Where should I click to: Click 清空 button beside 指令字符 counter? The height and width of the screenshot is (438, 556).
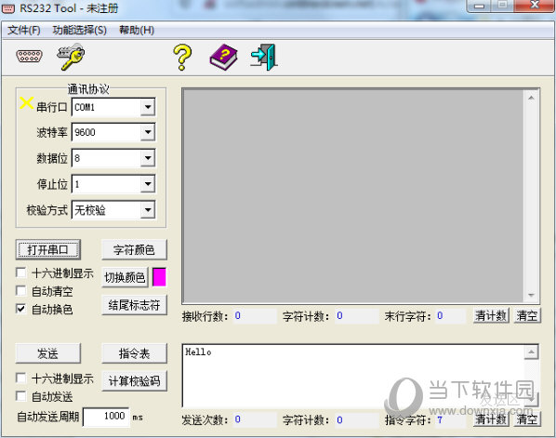pos(527,419)
